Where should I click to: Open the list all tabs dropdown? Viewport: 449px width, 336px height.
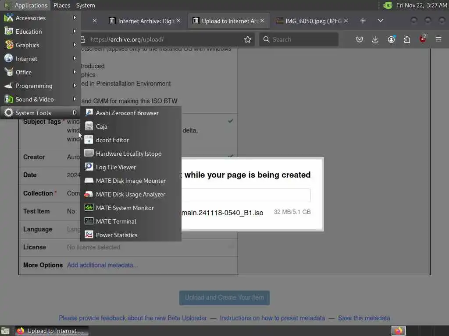380,21
